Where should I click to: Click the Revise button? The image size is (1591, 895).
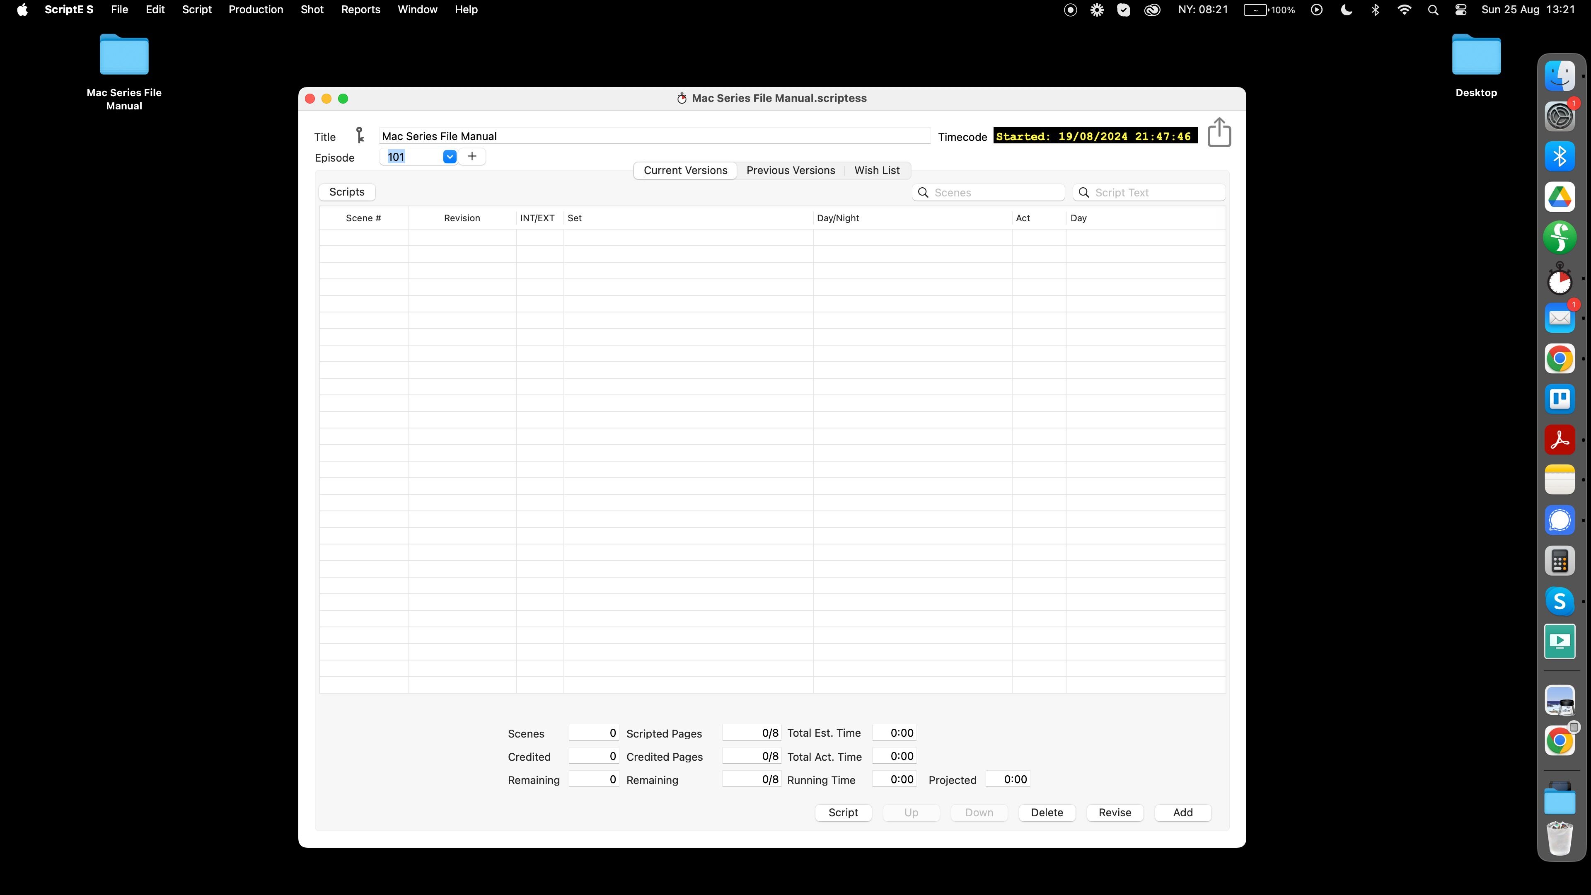pos(1114,813)
